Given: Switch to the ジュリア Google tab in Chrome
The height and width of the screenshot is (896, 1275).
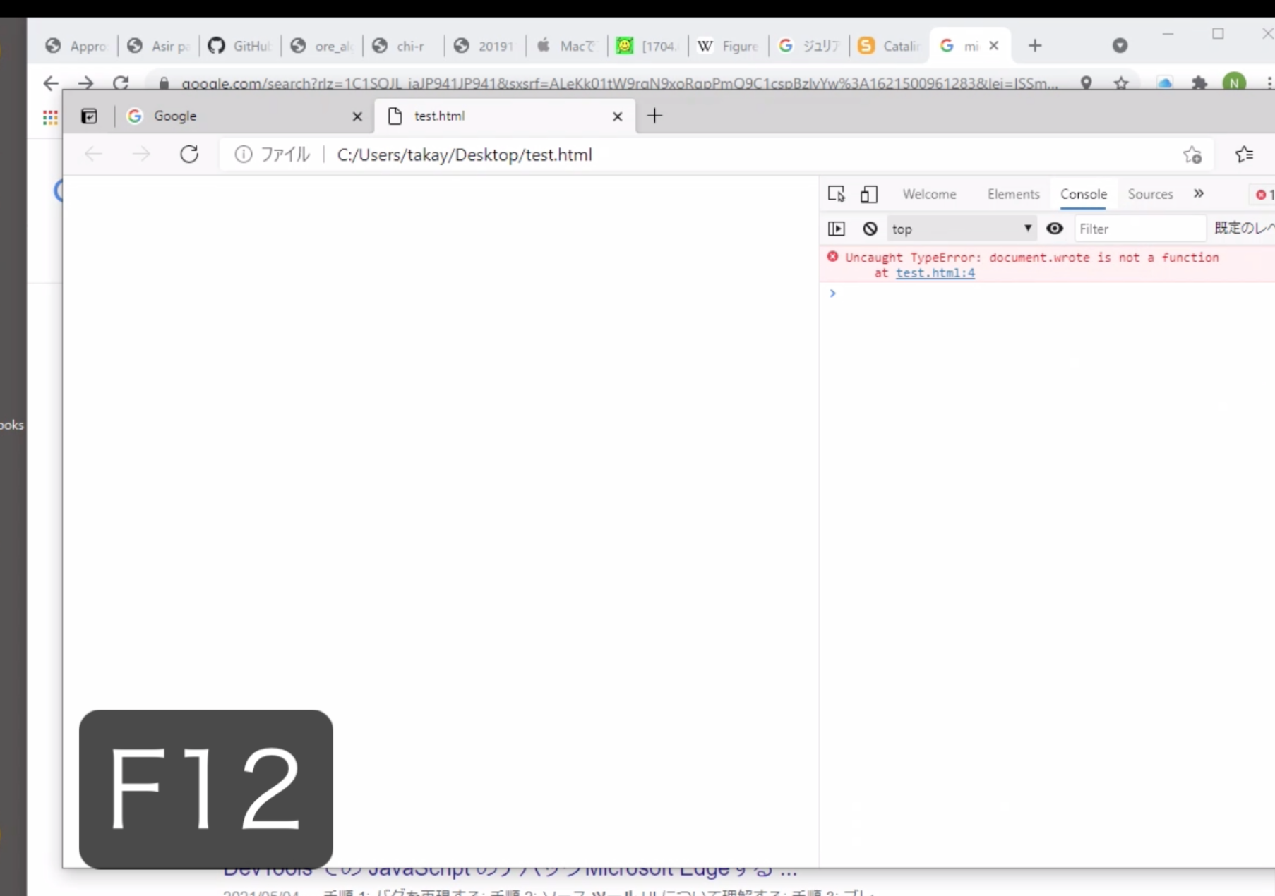Looking at the screenshot, I should 810,46.
